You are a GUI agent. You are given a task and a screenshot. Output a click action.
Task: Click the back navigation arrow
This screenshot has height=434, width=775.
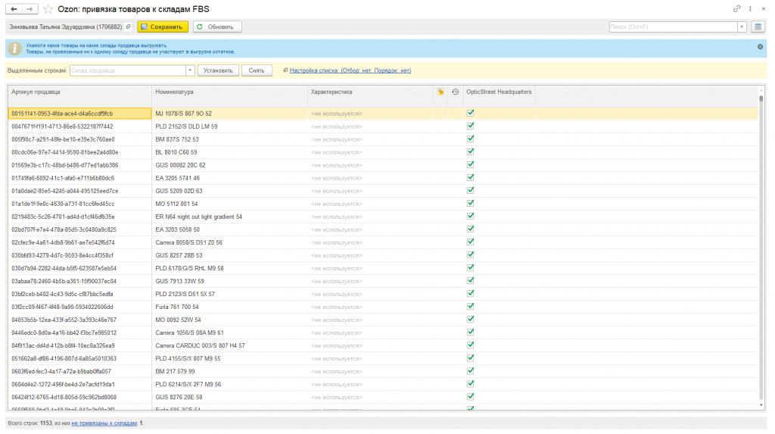click(14, 9)
